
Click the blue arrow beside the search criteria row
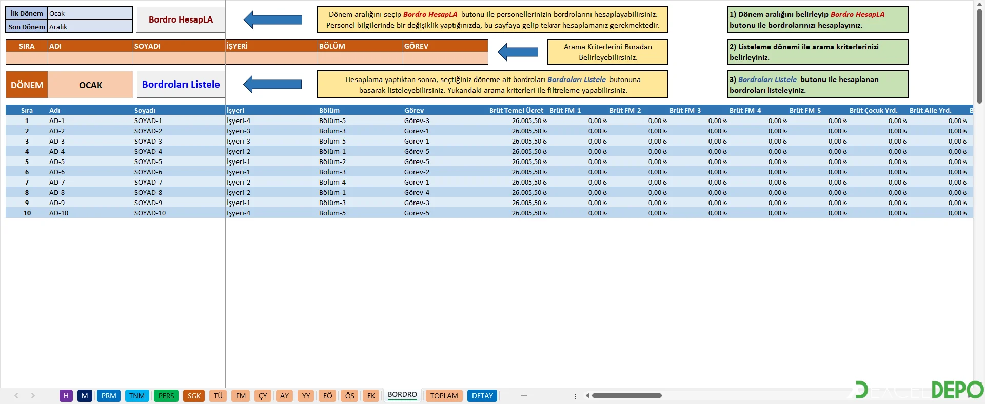point(518,52)
